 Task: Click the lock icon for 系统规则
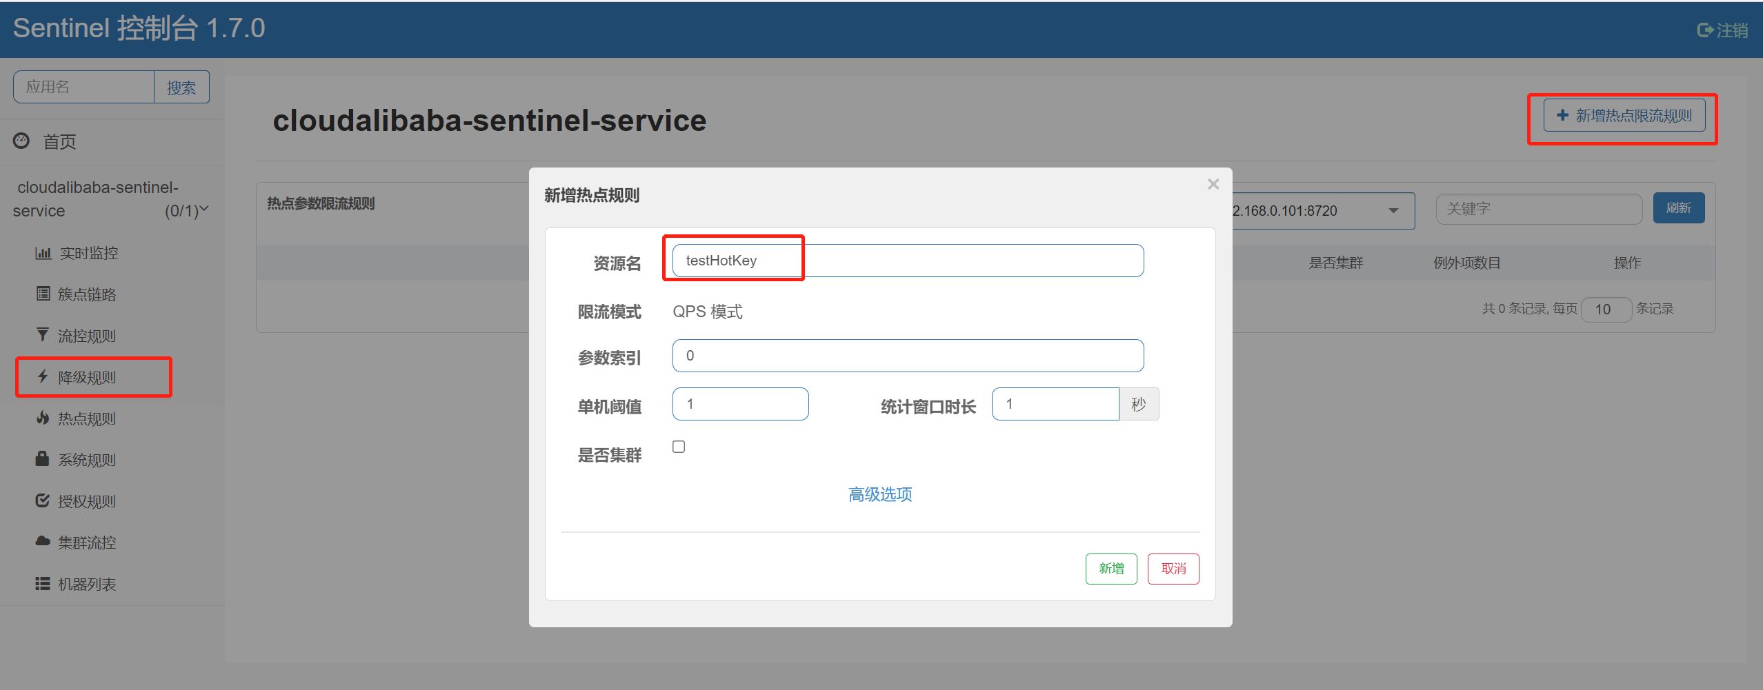point(43,458)
